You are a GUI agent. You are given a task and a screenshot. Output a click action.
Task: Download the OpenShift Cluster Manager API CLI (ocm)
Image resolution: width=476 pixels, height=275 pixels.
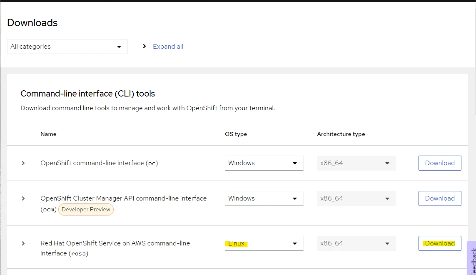tap(440, 198)
